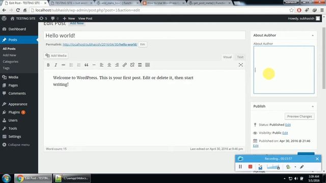Show hidden system tray icons

[x=284, y=178]
